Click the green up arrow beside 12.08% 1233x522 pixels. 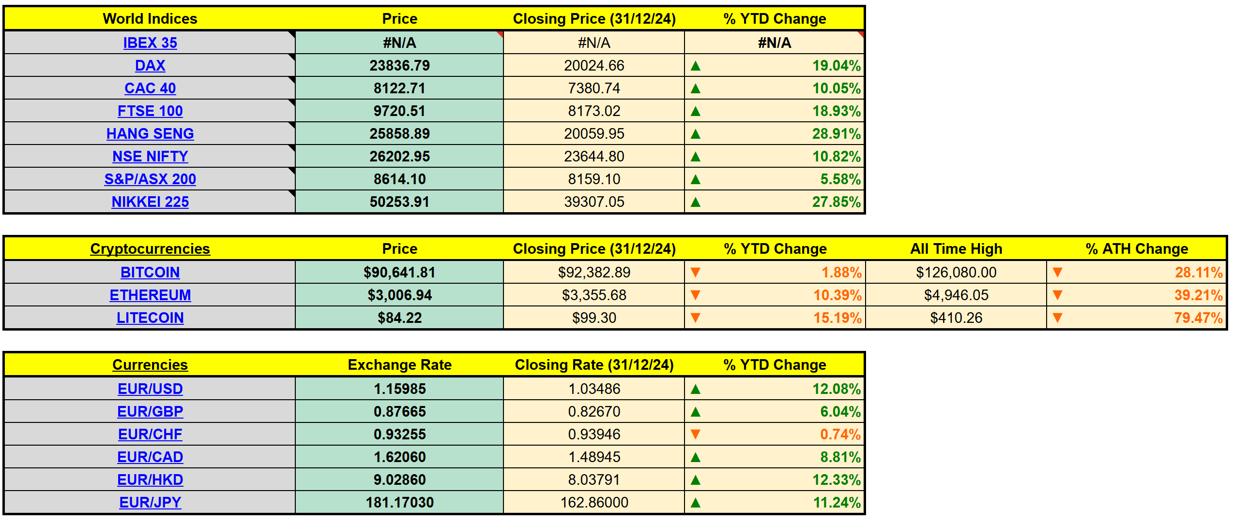coord(695,389)
